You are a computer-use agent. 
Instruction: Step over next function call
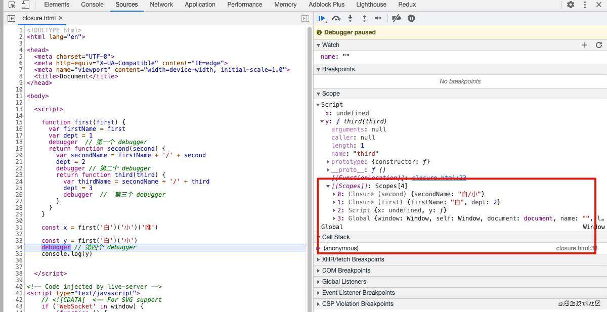tap(336, 18)
